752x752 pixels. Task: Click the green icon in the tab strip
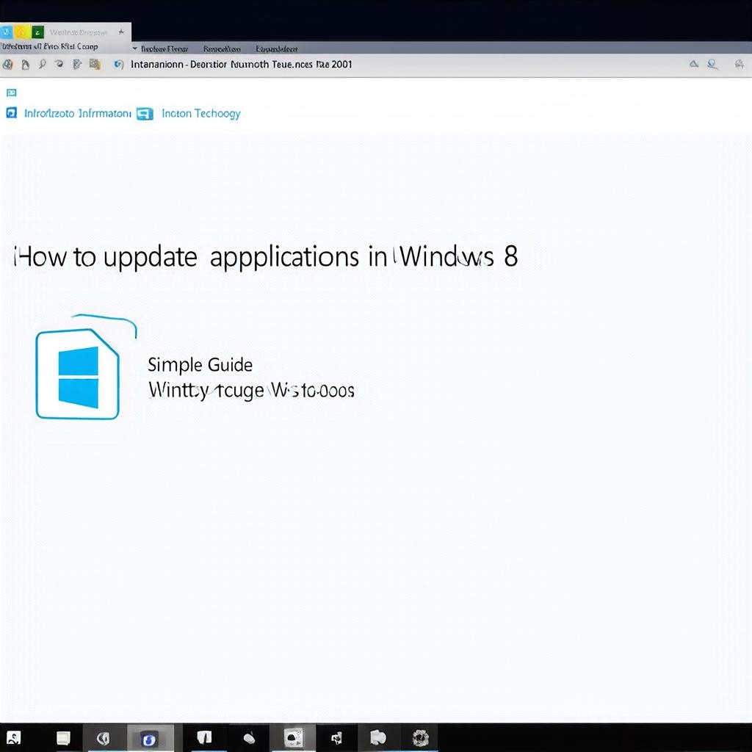(37, 32)
